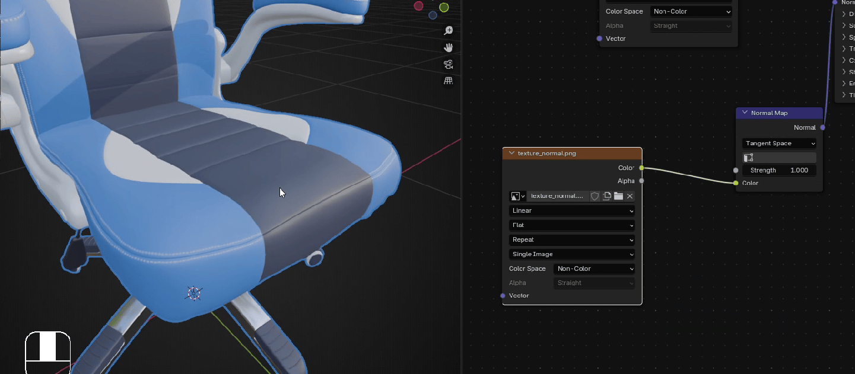The width and height of the screenshot is (855, 374).
Task: Click the Normal Map UV map field
Action: point(779,158)
